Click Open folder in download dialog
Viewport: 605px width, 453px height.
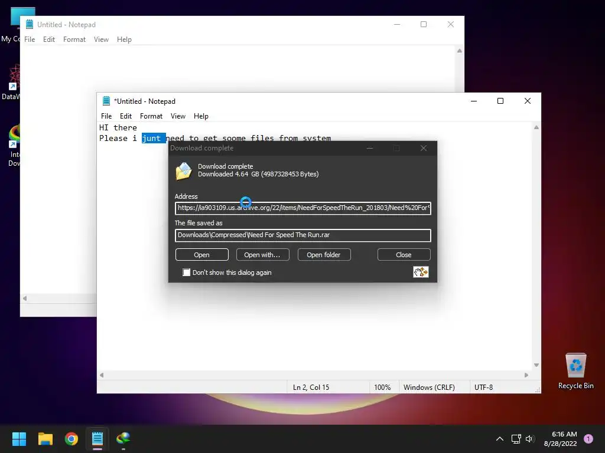[x=324, y=255]
